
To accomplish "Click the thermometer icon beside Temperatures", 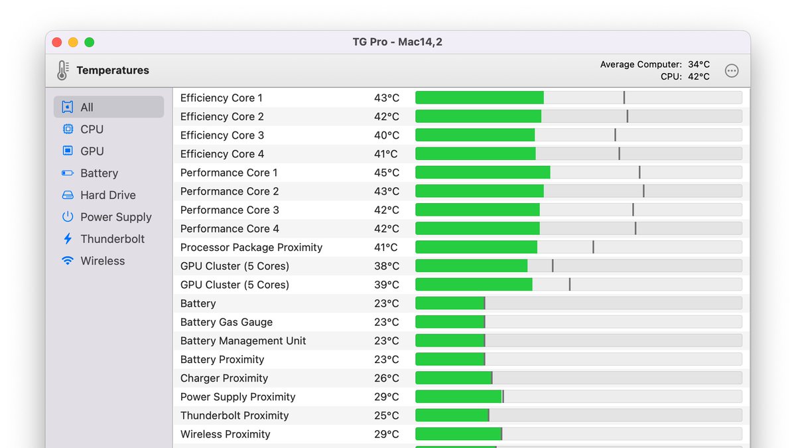I will coord(62,70).
